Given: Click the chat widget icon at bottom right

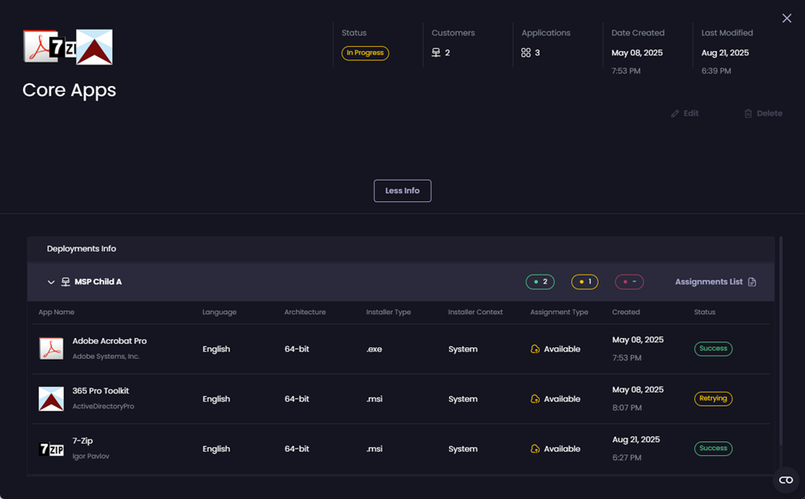Looking at the screenshot, I should [785, 480].
